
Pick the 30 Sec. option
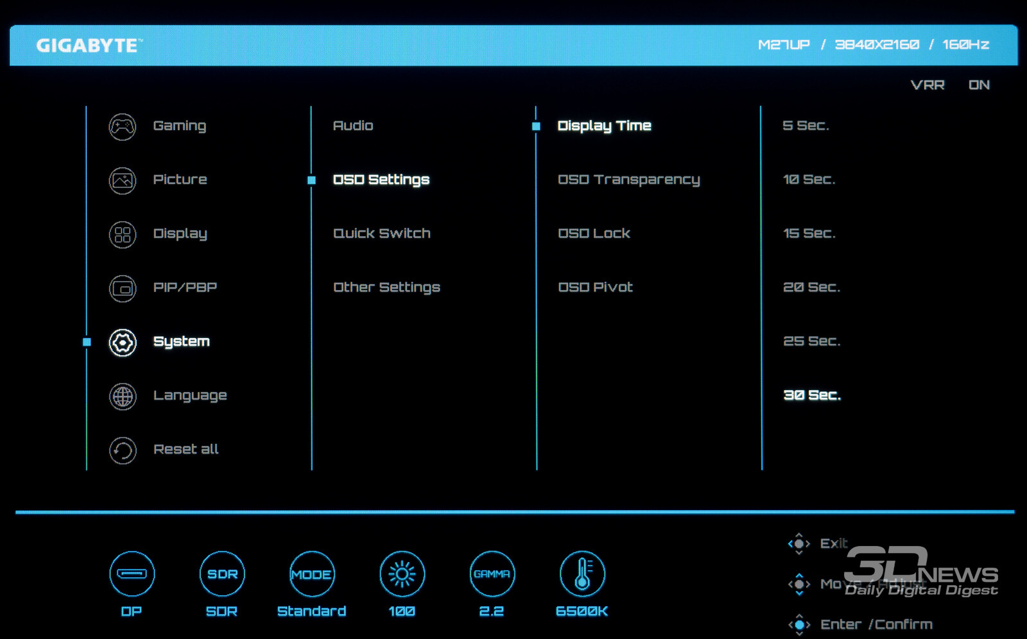point(811,395)
